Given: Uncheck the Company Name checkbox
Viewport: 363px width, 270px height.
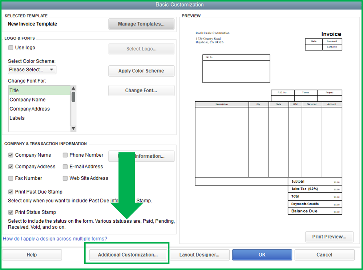Looking at the screenshot, I should pos(11,155).
